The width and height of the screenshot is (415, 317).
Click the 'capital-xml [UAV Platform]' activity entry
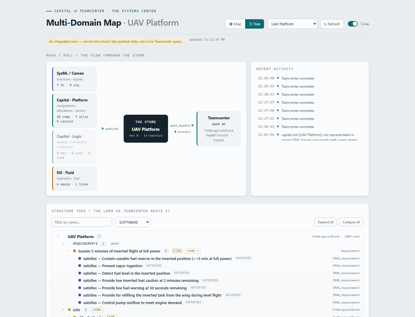click(x=309, y=137)
